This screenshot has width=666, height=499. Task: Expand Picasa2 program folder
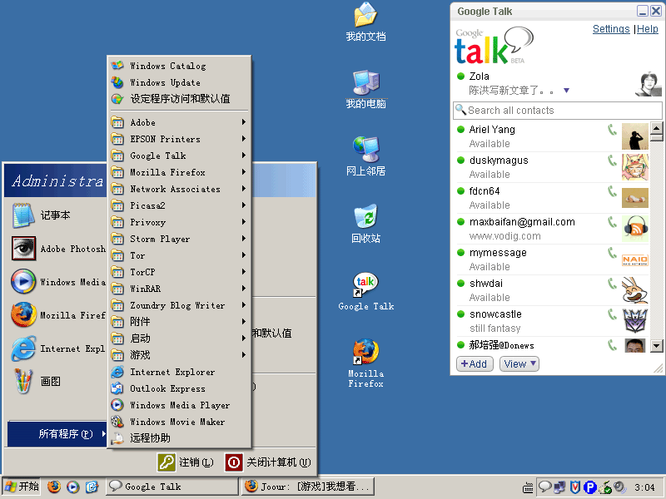click(178, 205)
